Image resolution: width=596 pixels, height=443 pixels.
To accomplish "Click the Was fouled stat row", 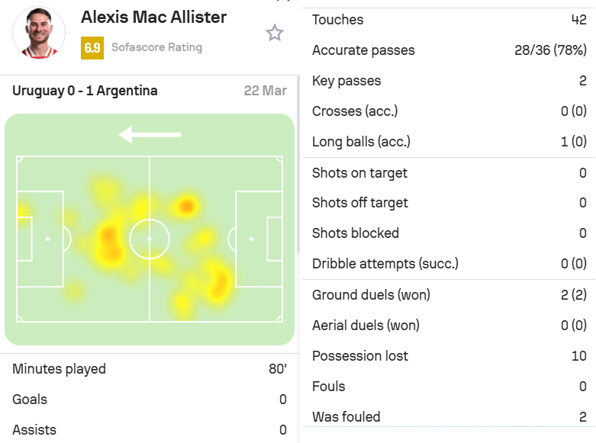I will pos(449,417).
